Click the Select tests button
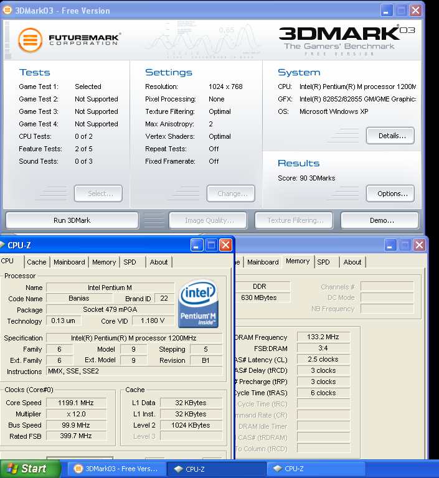 click(x=98, y=194)
